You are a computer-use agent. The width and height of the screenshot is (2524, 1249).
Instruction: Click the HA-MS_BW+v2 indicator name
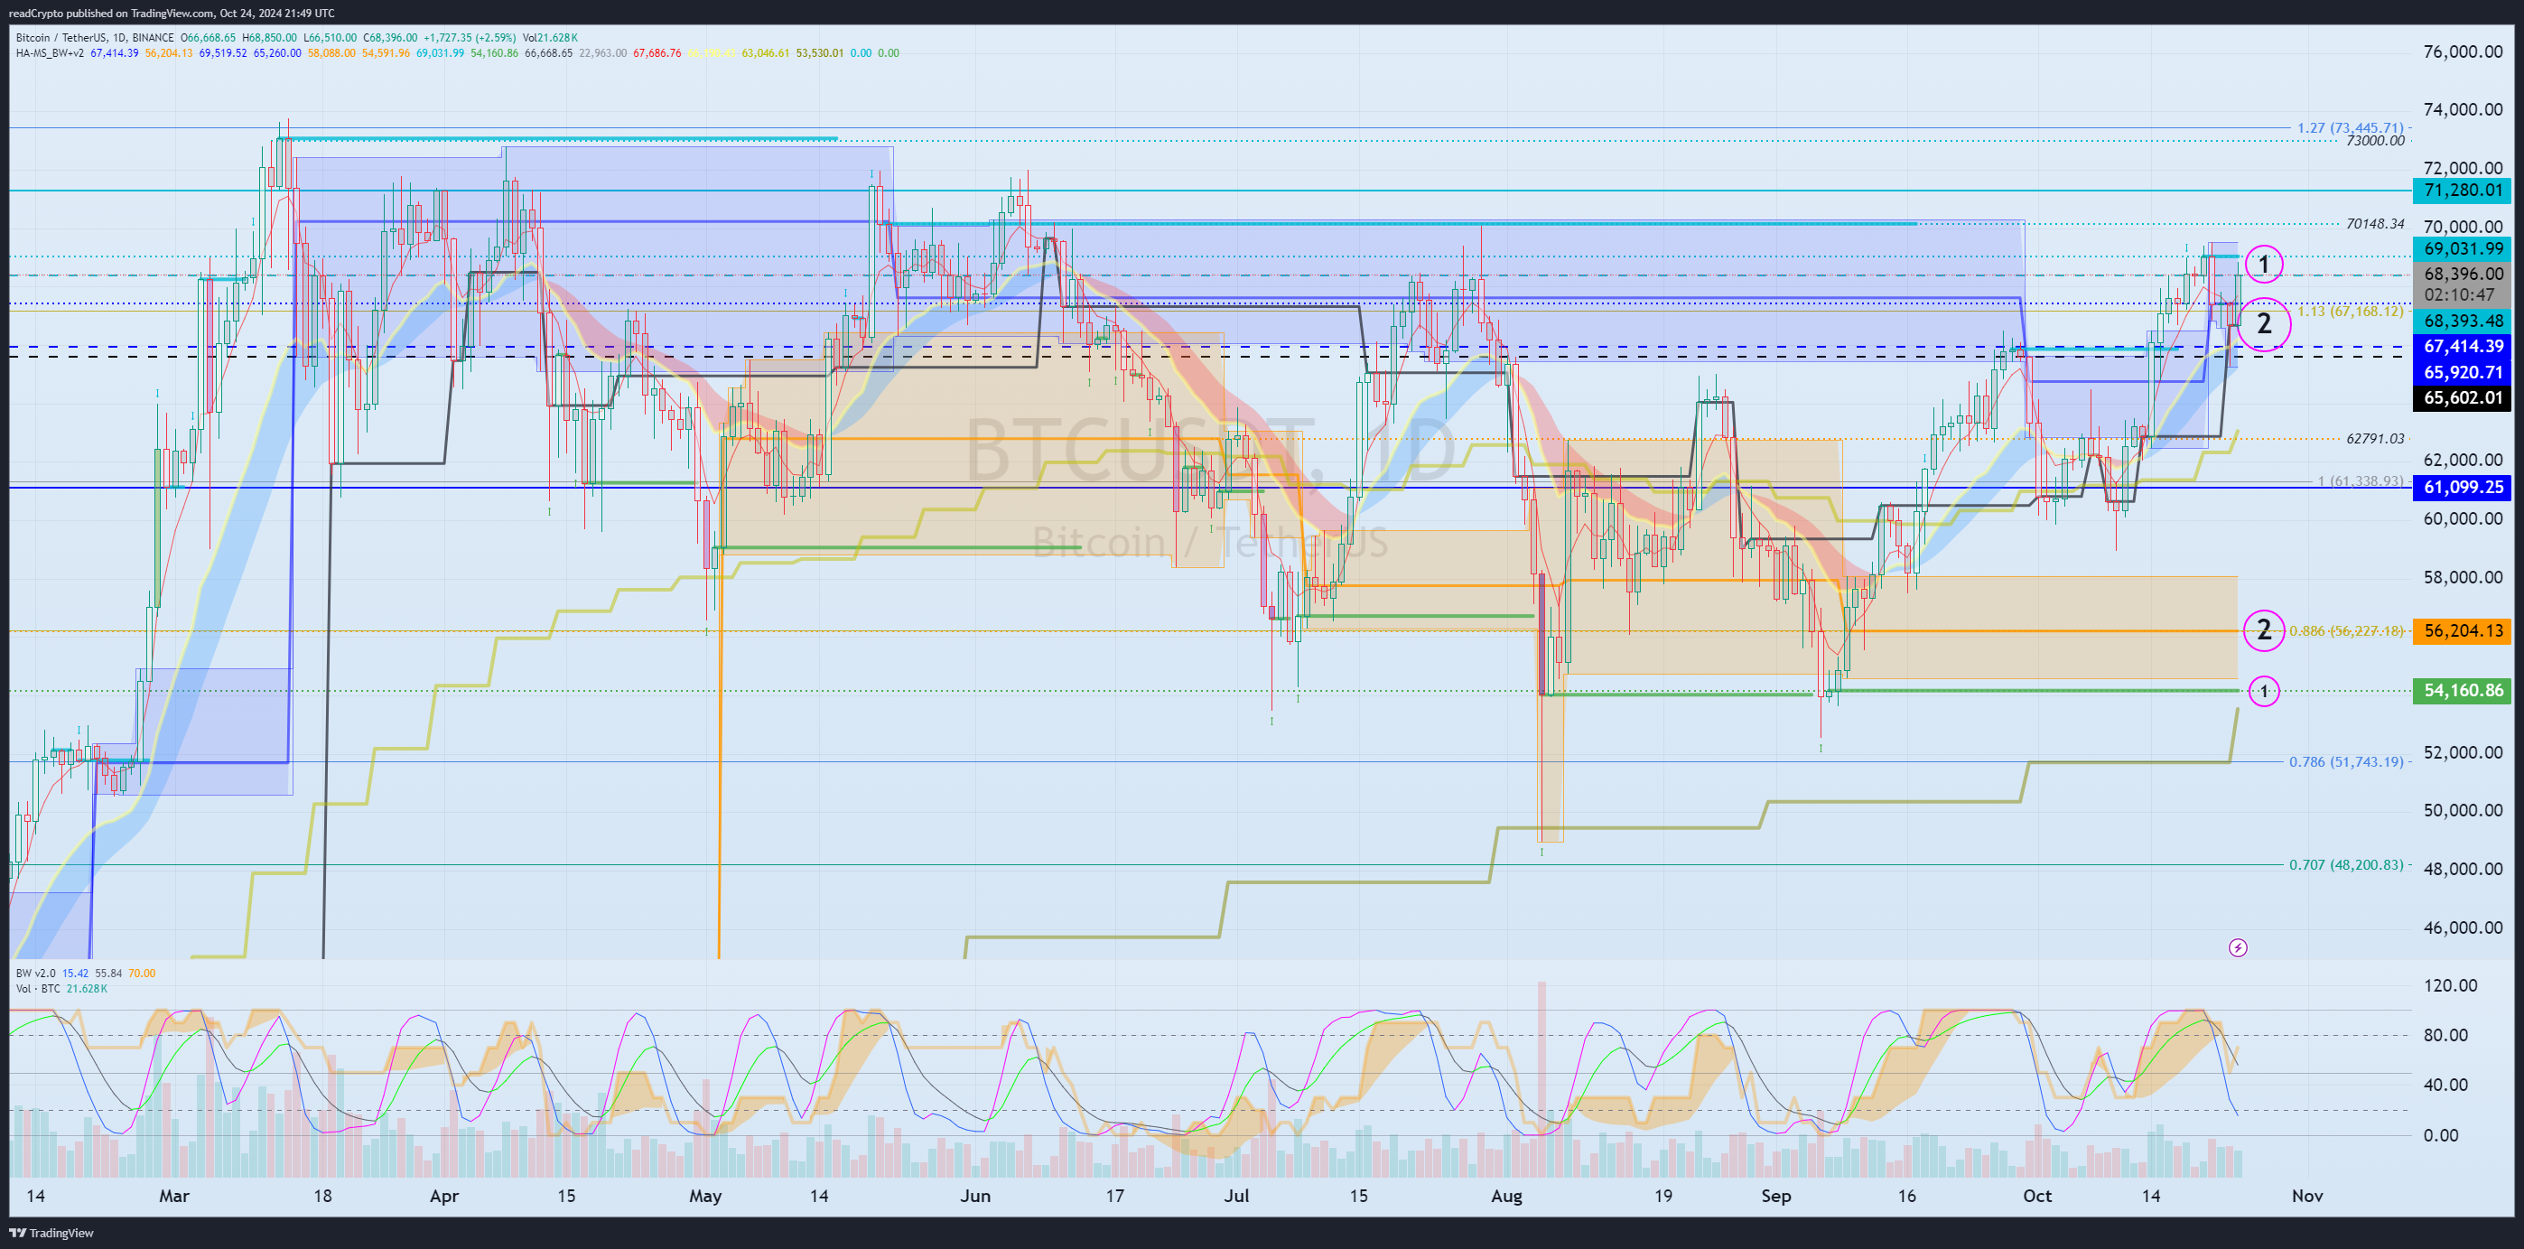click(50, 53)
